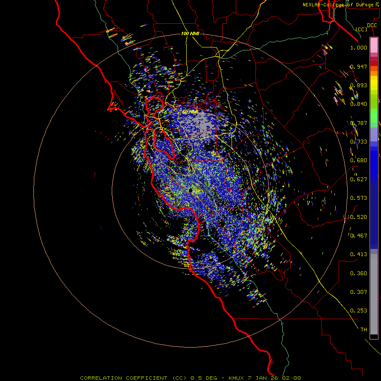Viewport: 381px width, 381px height.
Task: Select the 0.733 legend value
Action: point(359,142)
